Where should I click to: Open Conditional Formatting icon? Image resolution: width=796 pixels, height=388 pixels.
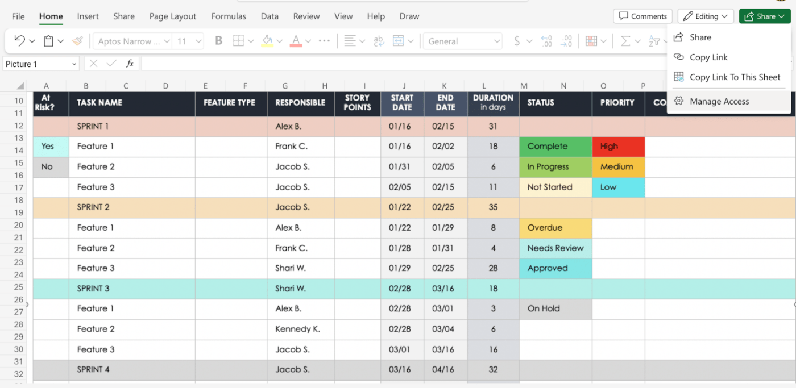point(591,41)
